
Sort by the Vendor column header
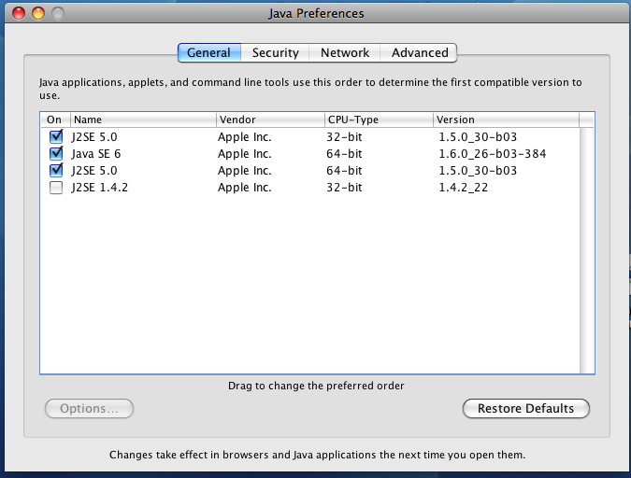coord(269,119)
